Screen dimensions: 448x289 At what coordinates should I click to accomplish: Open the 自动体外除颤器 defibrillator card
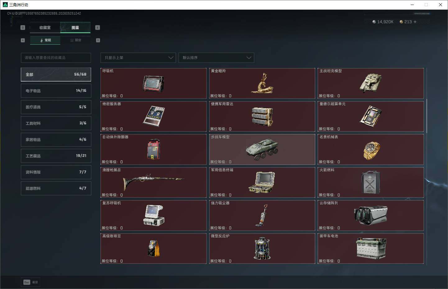[x=153, y=149]
